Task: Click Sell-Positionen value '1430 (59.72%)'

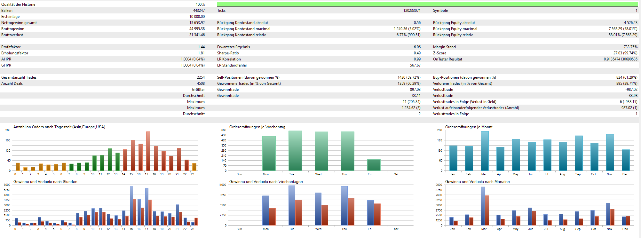Action: (409, 77)
